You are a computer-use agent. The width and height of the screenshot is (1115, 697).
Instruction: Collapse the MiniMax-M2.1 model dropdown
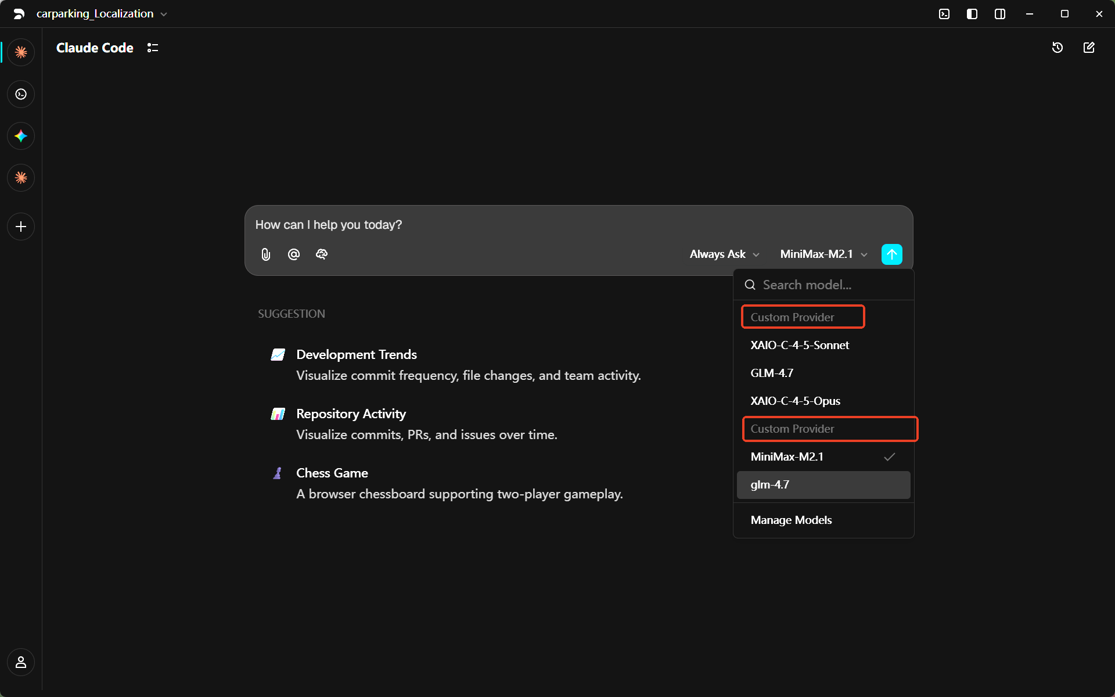click(x=823, y=254)
